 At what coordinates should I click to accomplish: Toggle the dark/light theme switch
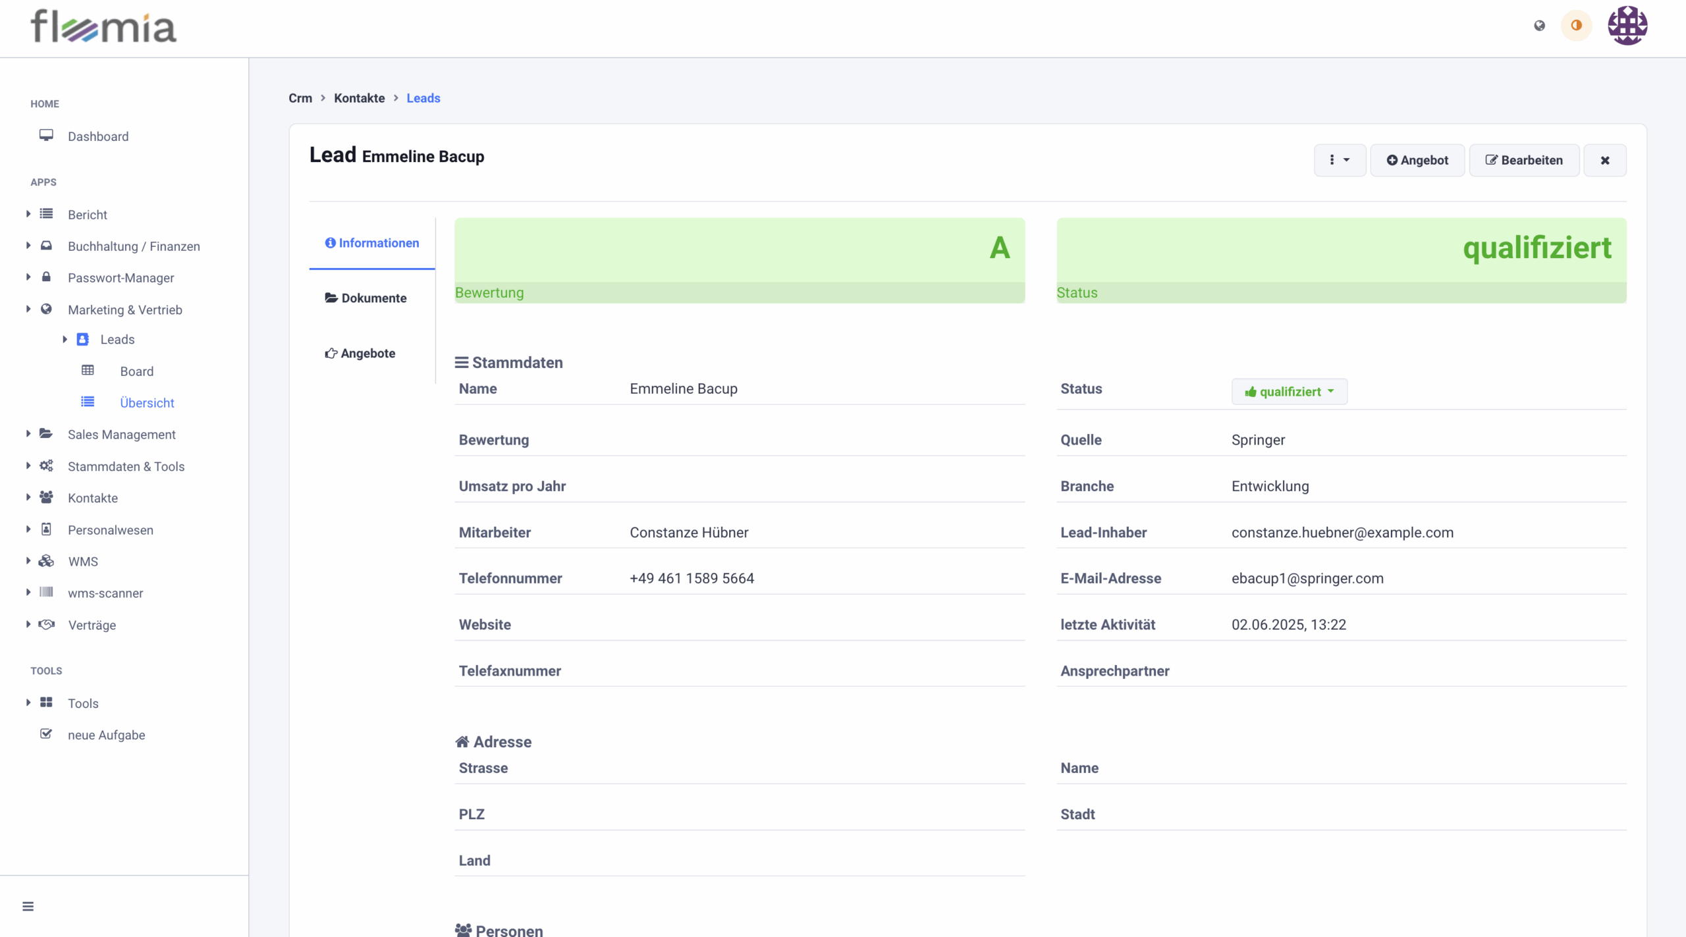[1576, 26]
